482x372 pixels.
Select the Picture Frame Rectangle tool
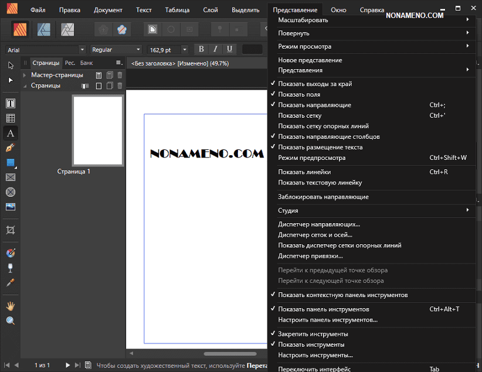point(11,178)
